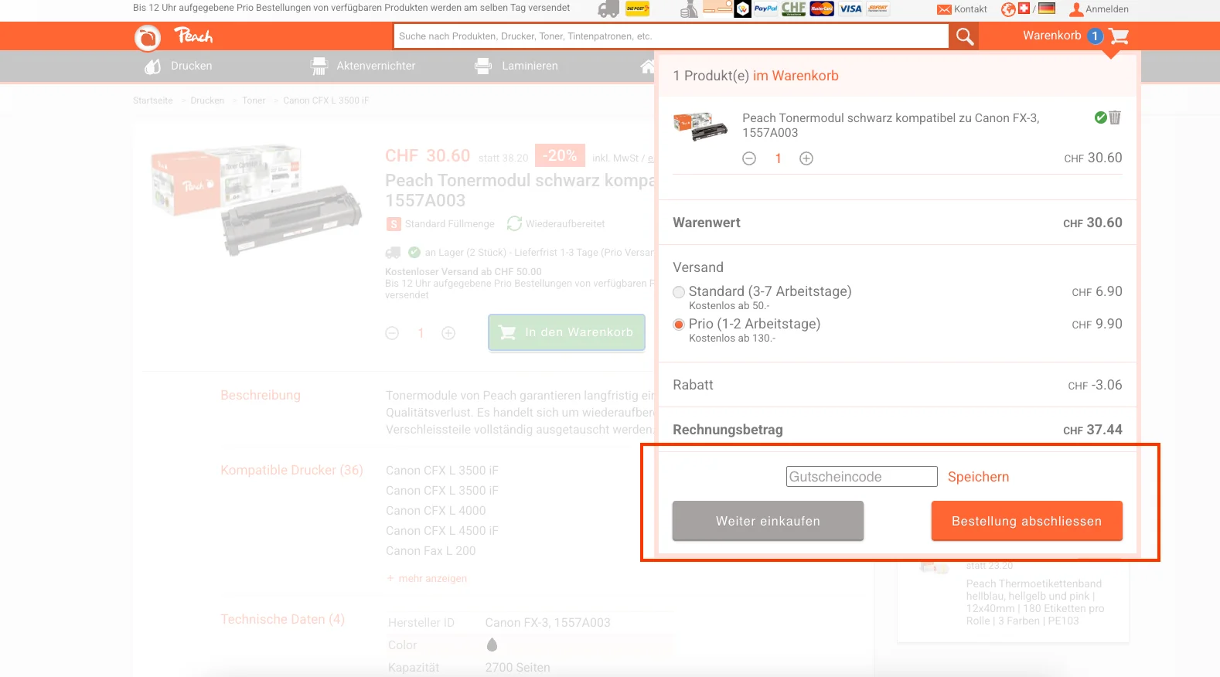Click Weiter einkaufen button
This screenshot has width=1220, height=677.
(768, 521)
